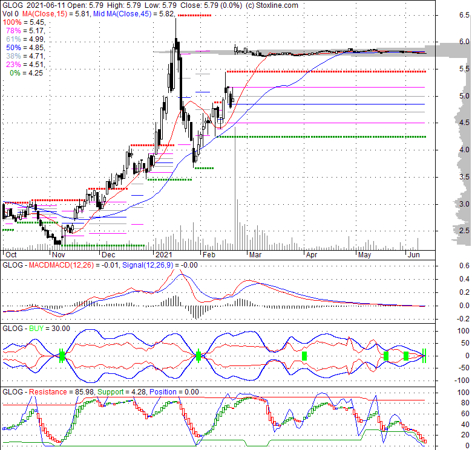Select the May label on the time axis
Screen dimensions: 472x450
point(364,255)
